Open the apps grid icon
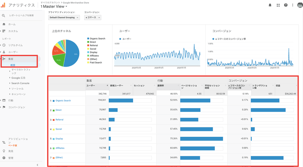Screen dimensions: 303x167 (x=278, y=5)
